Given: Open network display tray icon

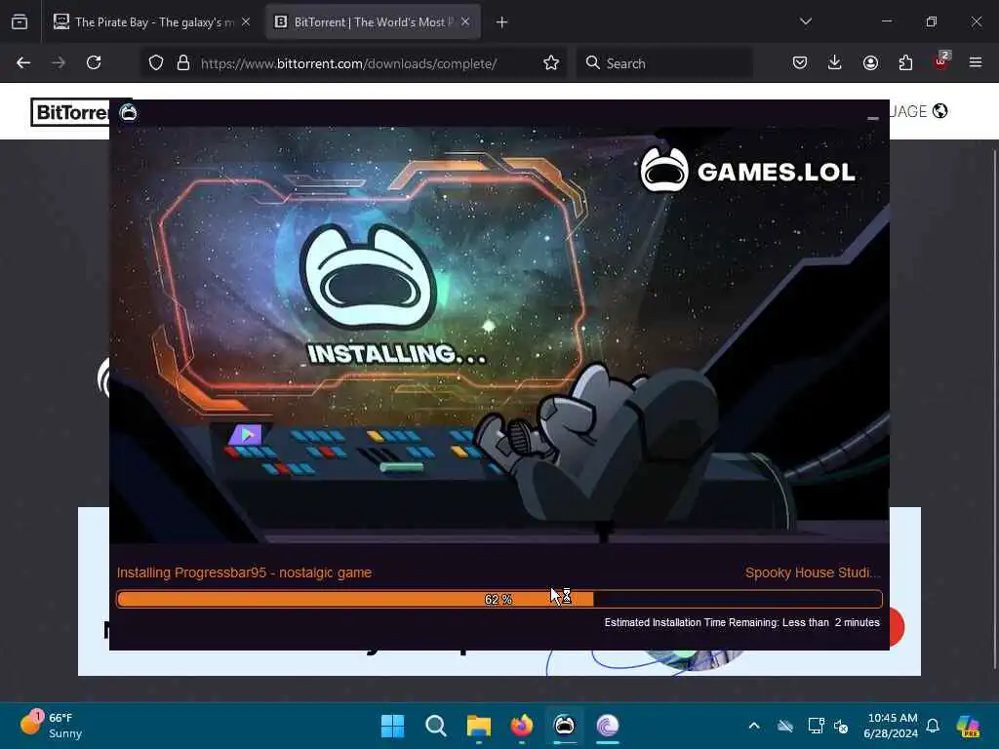Looking at the screenshot, I should pyautogui.click(x=816, y=726).
